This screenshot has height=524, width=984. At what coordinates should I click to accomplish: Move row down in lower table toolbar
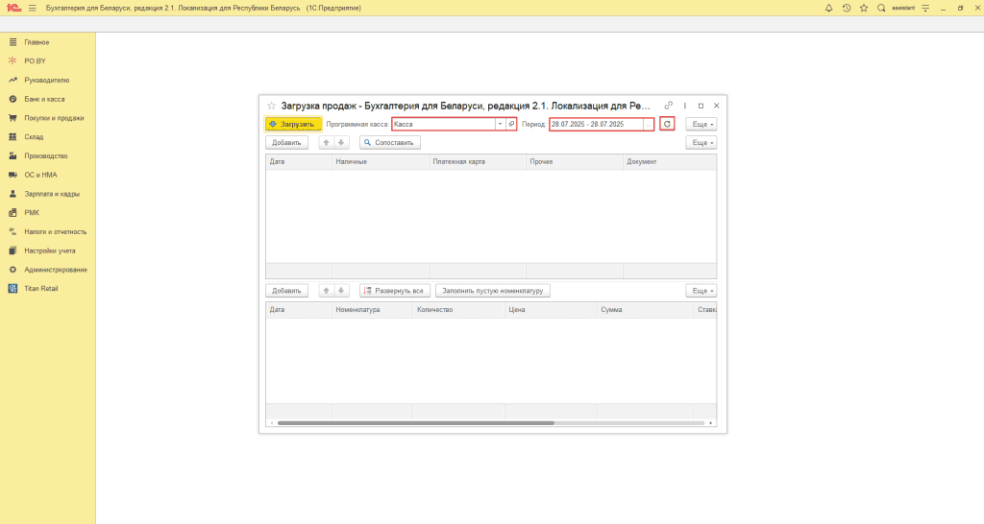point(341,291)
